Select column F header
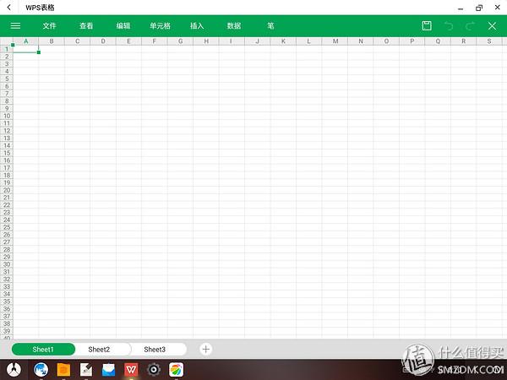Viewport: 507px width, 380px height. [155, 41]
